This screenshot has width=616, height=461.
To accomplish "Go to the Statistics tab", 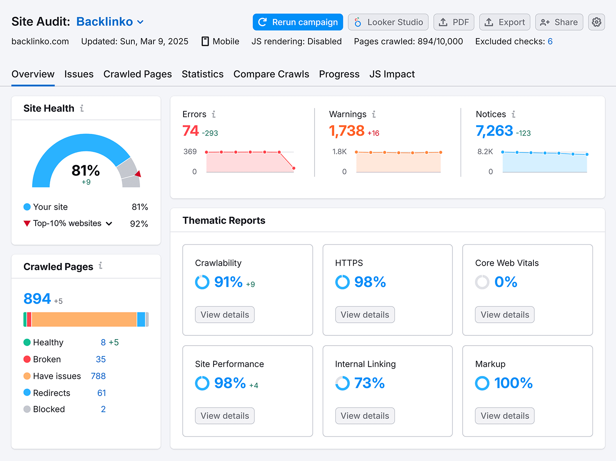I will 202,74.
